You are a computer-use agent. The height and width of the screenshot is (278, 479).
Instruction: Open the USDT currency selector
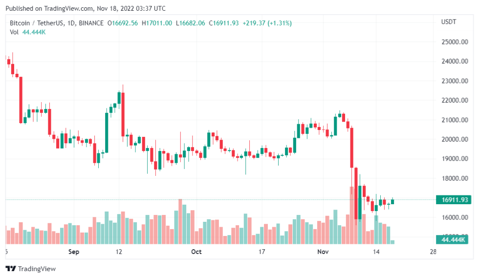[x=448, y=22]
